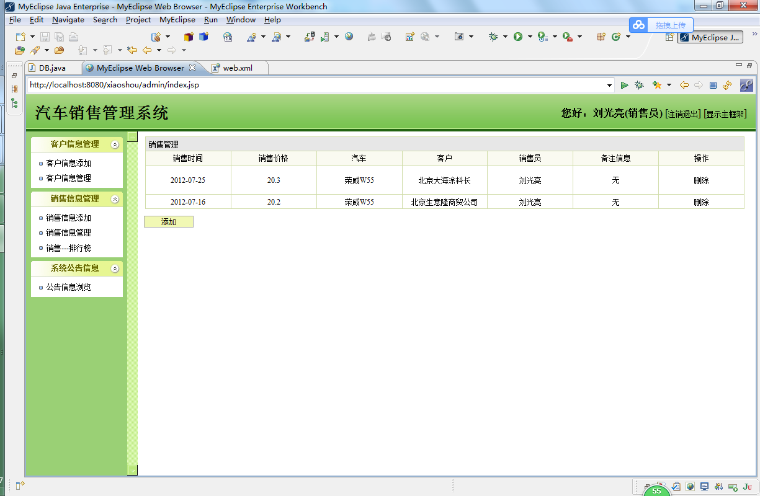Viewport: 760px width, 496px height.
Task: Open the bookmark star dropdown arrow
Action: pos(669,85)
